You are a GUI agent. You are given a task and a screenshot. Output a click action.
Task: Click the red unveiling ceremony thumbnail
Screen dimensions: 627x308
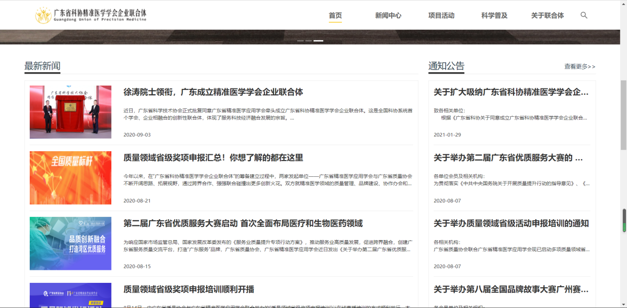point(71,112)
